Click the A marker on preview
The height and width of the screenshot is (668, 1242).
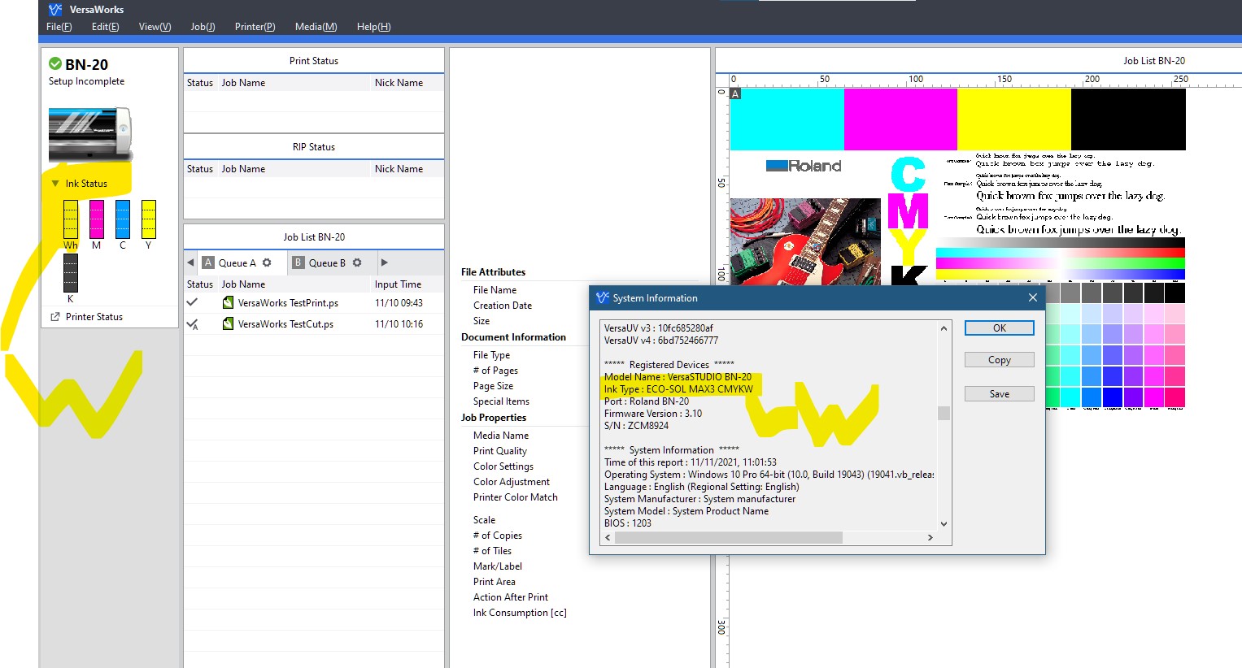tap(735, 94)
